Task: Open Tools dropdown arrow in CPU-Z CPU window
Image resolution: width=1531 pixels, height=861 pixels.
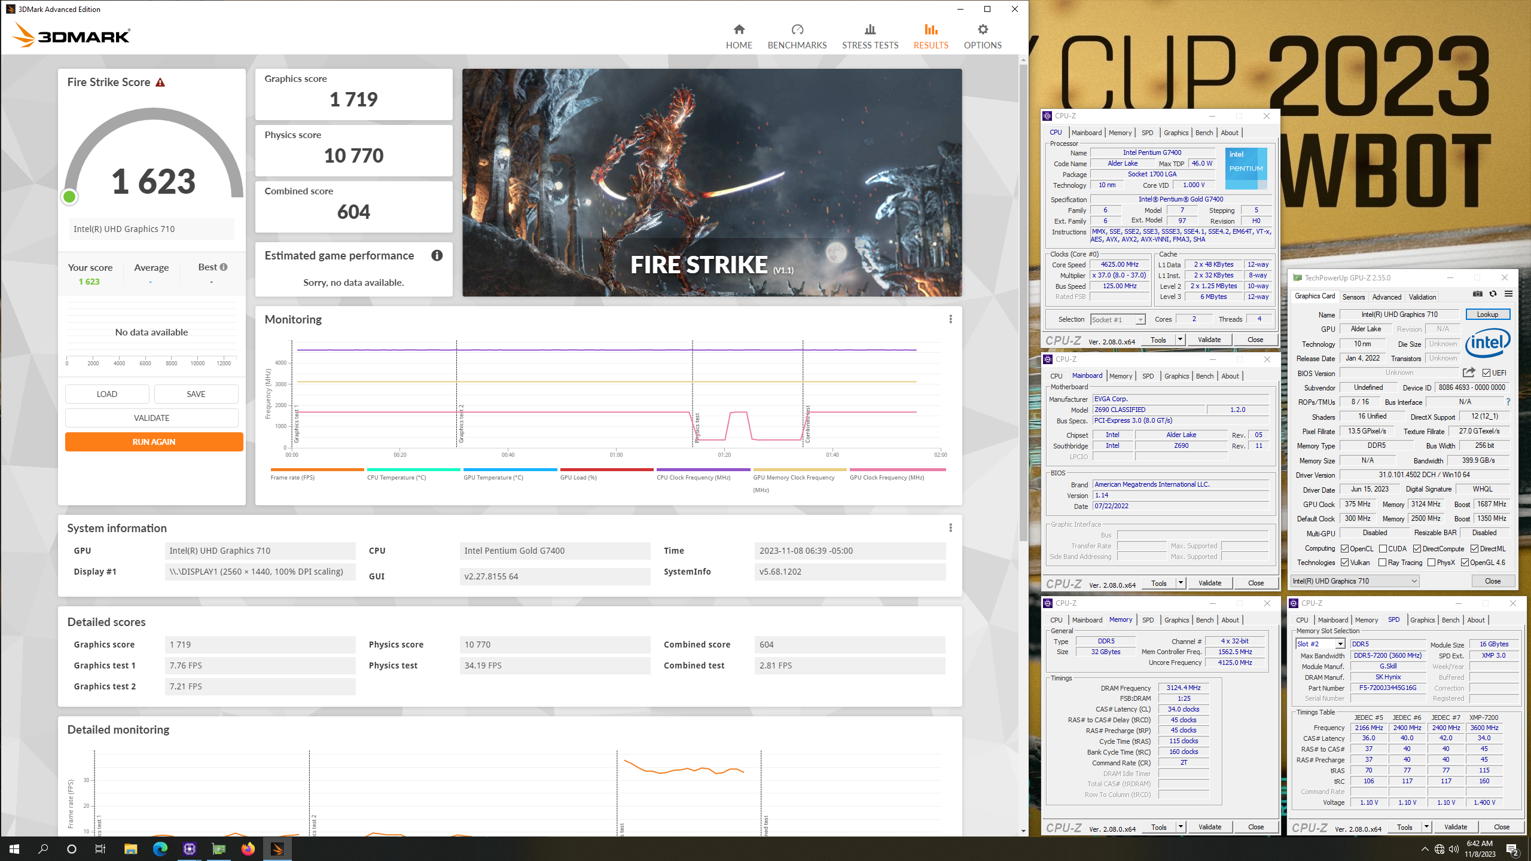Action: point(1180,340)
